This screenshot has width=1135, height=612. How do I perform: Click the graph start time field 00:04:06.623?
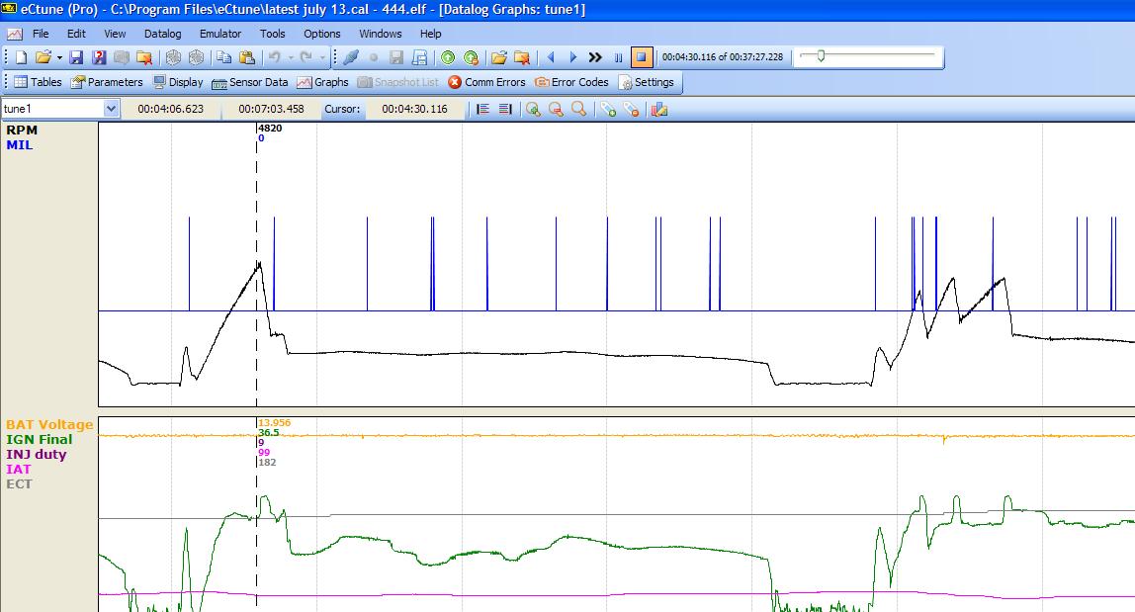pos(170,109)
